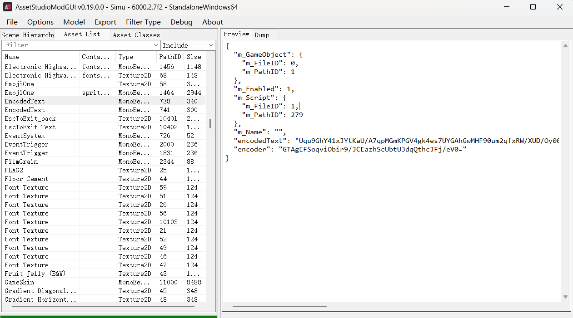Maximize the AssetStudioModGUI window
573x318 pixels.
tap(533, 7)
